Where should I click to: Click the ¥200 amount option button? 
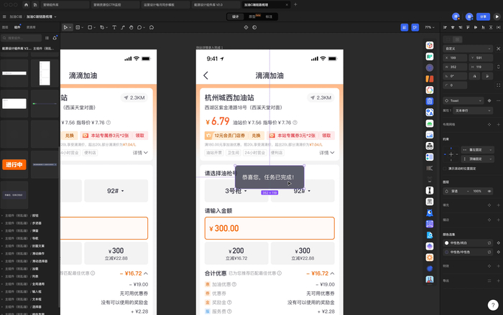[236, 252]
